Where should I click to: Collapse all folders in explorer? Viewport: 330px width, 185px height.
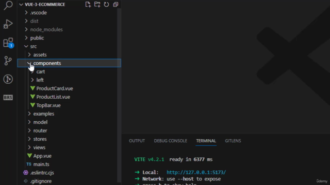tap(115, 5)
